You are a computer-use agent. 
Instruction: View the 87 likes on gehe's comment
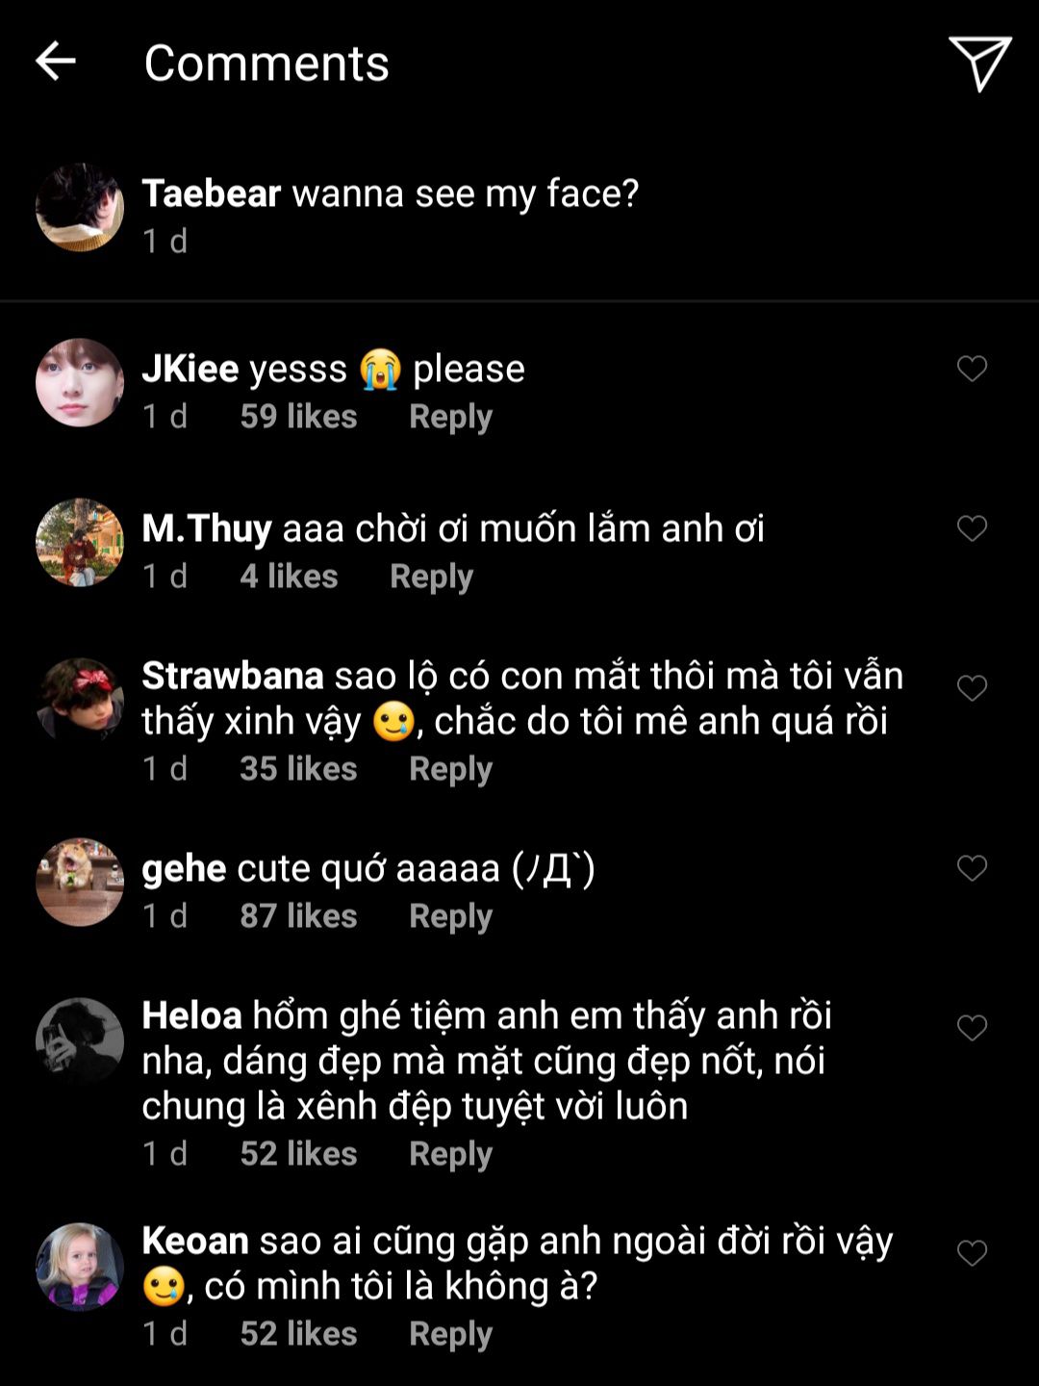pyautogui.click(x=298, y=916)
